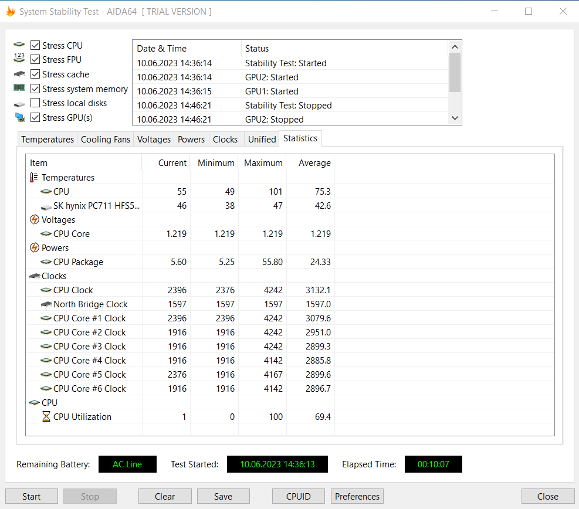Open Preferences

357,497
